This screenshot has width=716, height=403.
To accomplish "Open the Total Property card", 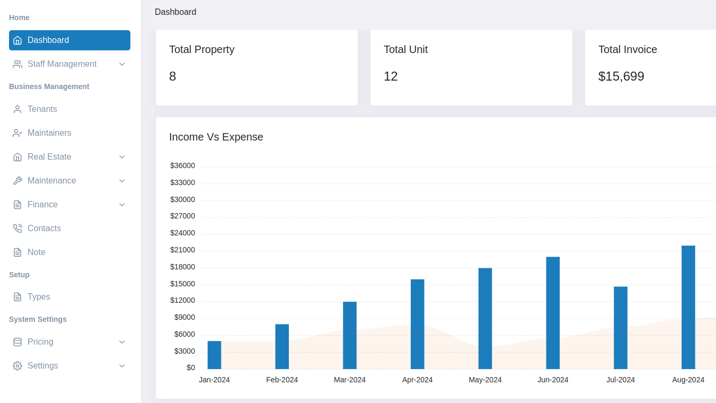I will point(257,67).
